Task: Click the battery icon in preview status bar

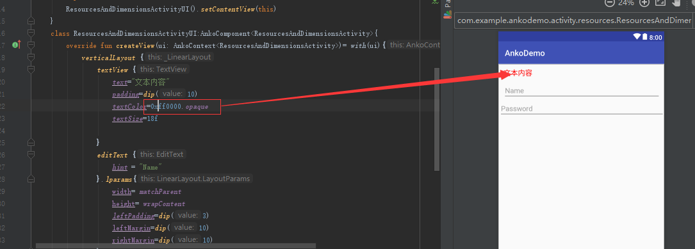Action: pos(645,37)
